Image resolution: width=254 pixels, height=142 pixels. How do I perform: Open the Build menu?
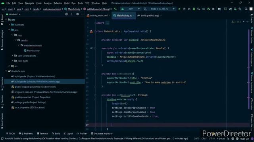coord(67,3)
